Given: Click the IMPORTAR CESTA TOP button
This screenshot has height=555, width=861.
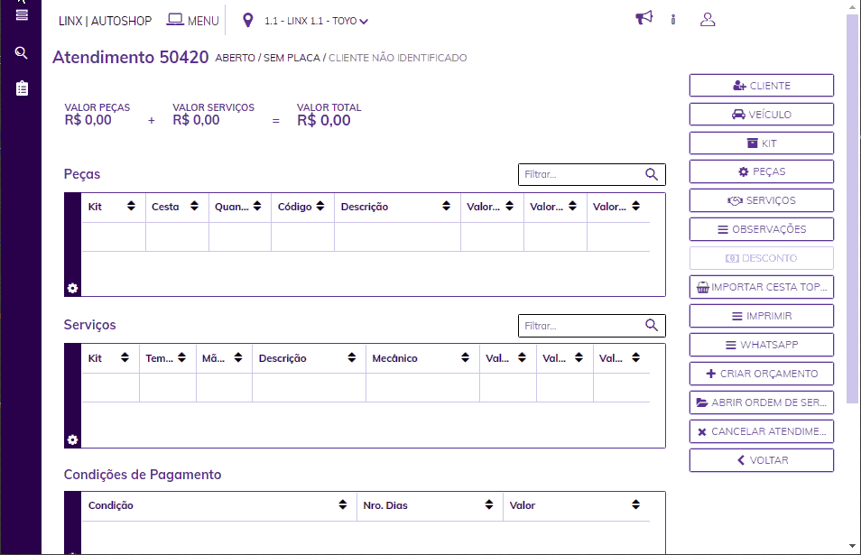Looking at the screenshot, I should tap(762, 287).
